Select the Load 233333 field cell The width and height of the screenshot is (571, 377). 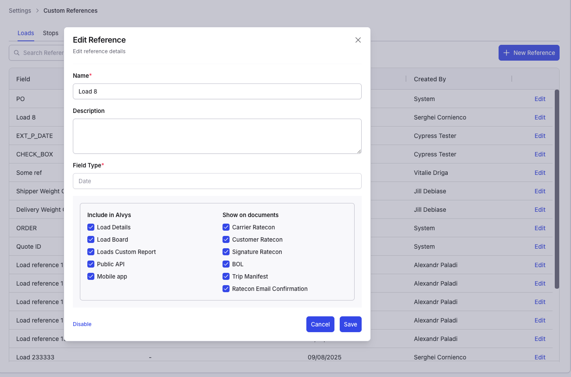(35, 357)
